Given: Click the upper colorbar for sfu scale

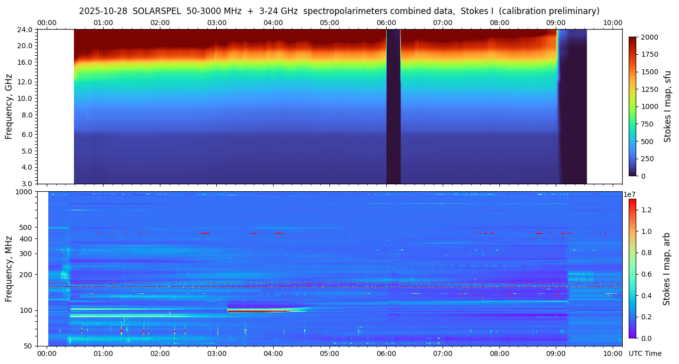Looking at the screenshot, I should click(x=633, y=106).
